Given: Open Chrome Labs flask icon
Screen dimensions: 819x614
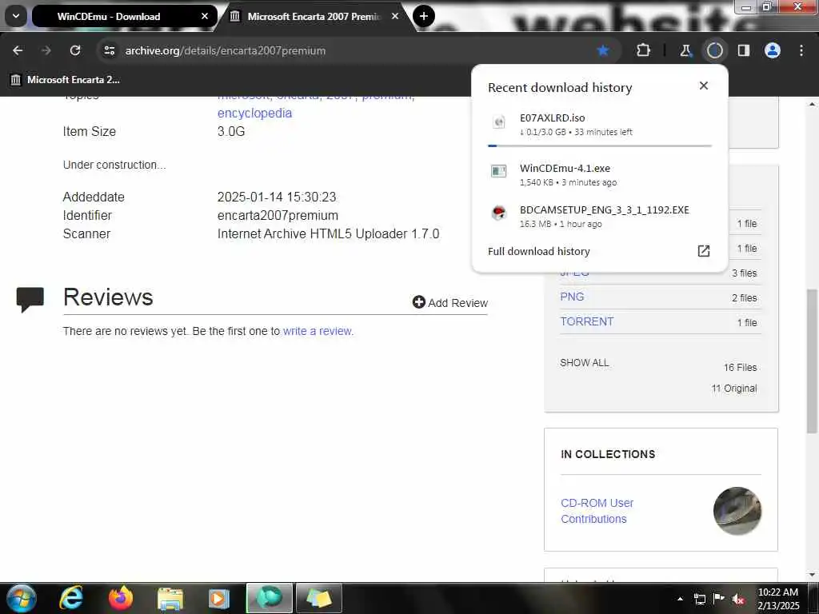Looking at the screenshot, I should (685, 50).
